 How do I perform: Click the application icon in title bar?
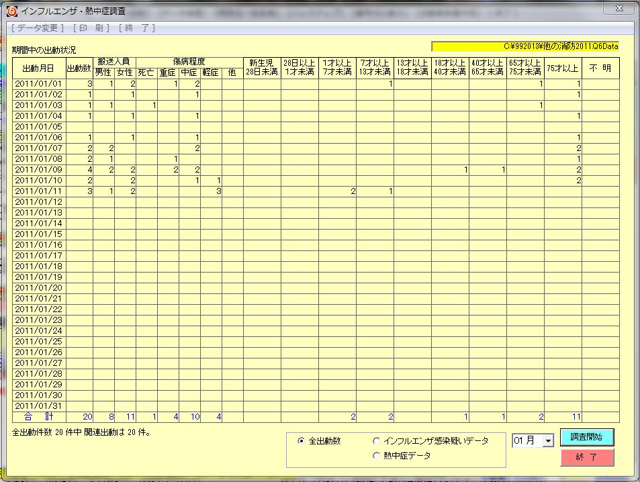(12, 10)
